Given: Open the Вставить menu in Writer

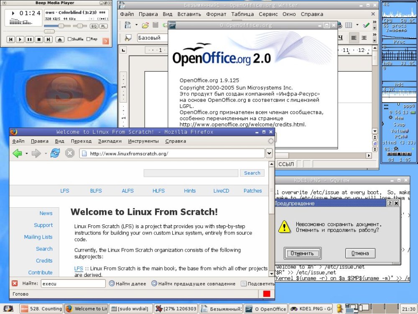Looking at the screenshot, I should tap(189, 14).
